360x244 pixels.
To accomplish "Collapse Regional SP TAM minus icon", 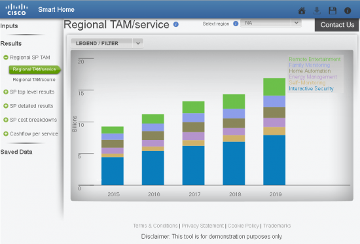I will [x=6, y=58].
